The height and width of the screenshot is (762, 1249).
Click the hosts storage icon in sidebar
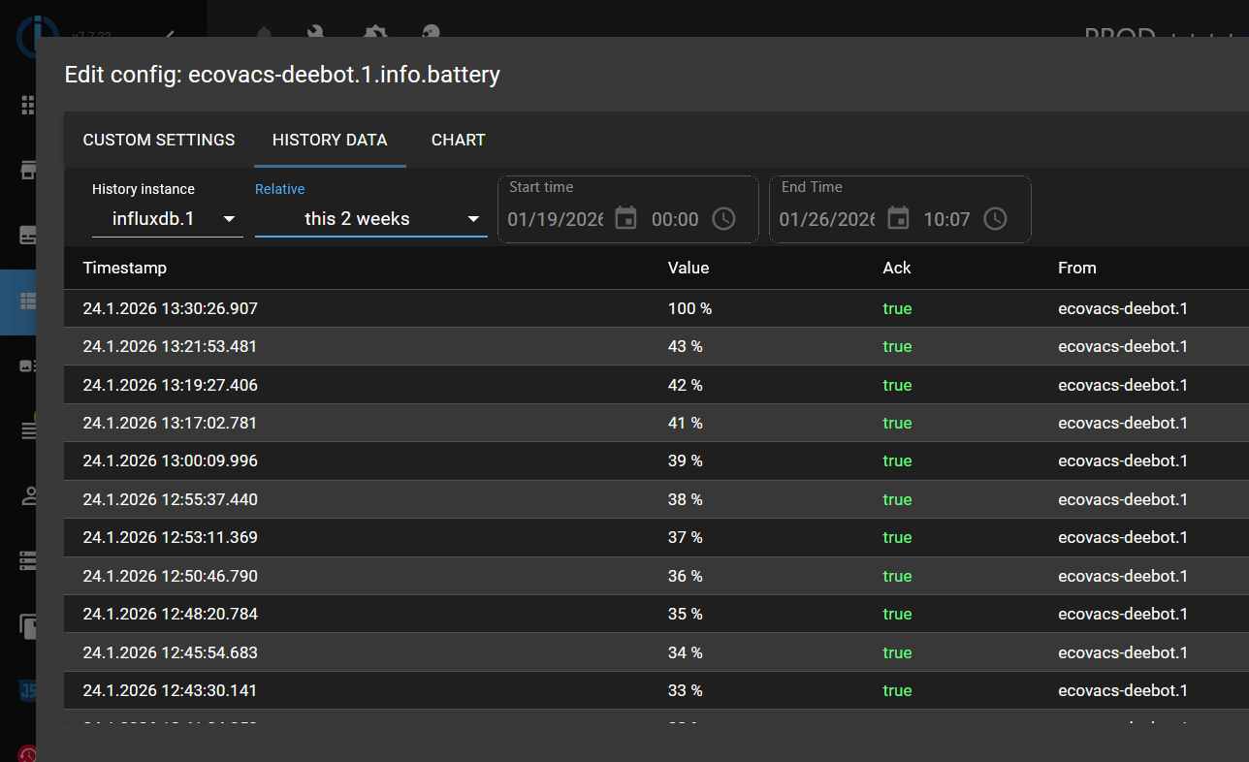tap(28, 560)
